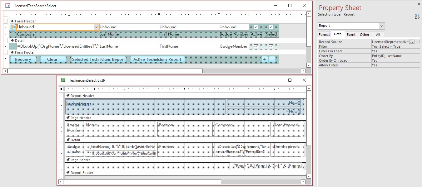Select the Badge Number label in the Form Header
The height and width of the screenshot is (187, 422).
(x=234, y=34)
